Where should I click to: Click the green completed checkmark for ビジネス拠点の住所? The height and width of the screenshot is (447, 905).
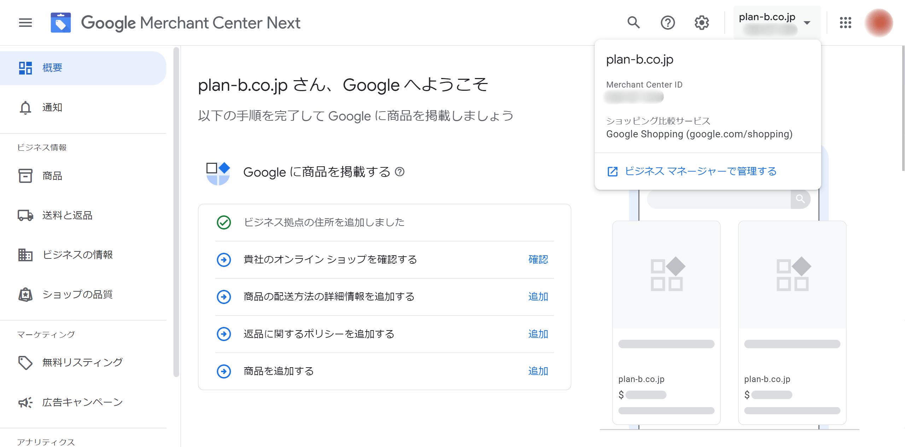(224, 222)
